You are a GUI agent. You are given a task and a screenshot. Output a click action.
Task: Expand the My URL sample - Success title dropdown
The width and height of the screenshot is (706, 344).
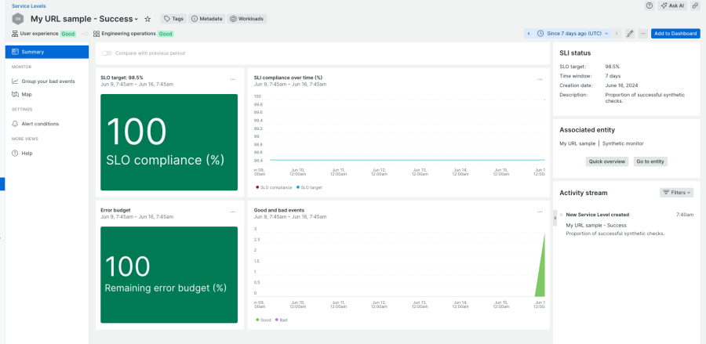(136, 19)
